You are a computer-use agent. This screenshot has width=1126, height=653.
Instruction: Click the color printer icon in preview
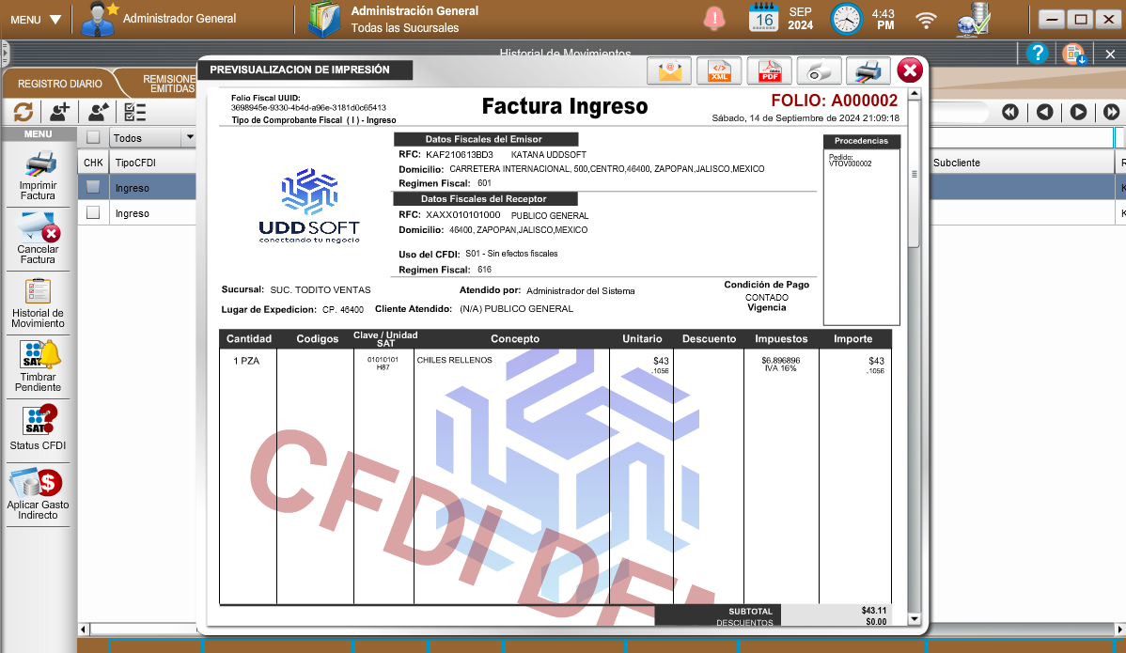[x=868, y=71]
